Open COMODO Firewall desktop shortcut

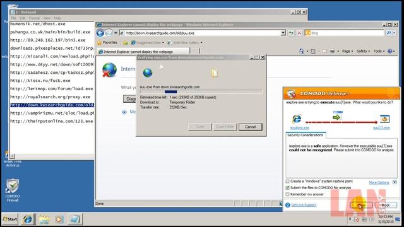point(13,190)
